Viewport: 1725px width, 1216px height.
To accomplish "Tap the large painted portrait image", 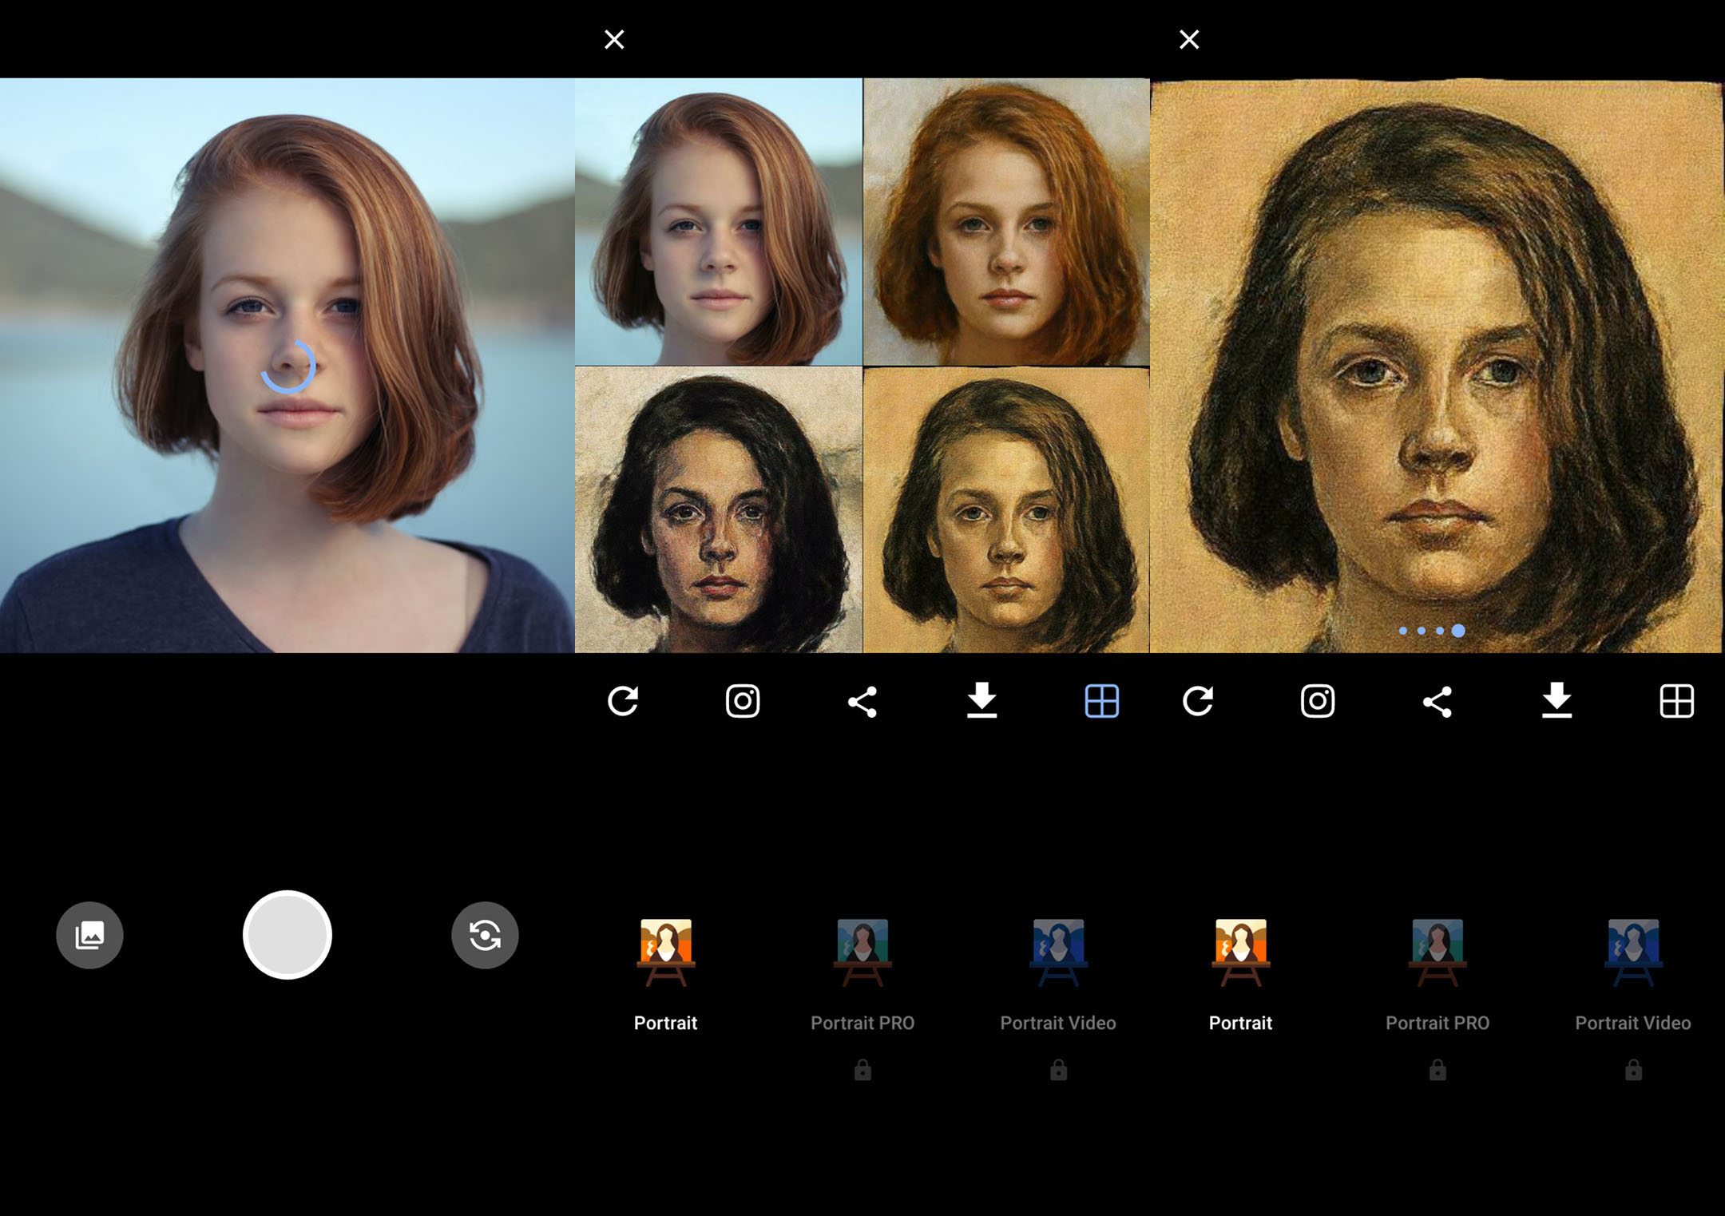I will [1437, 366].
